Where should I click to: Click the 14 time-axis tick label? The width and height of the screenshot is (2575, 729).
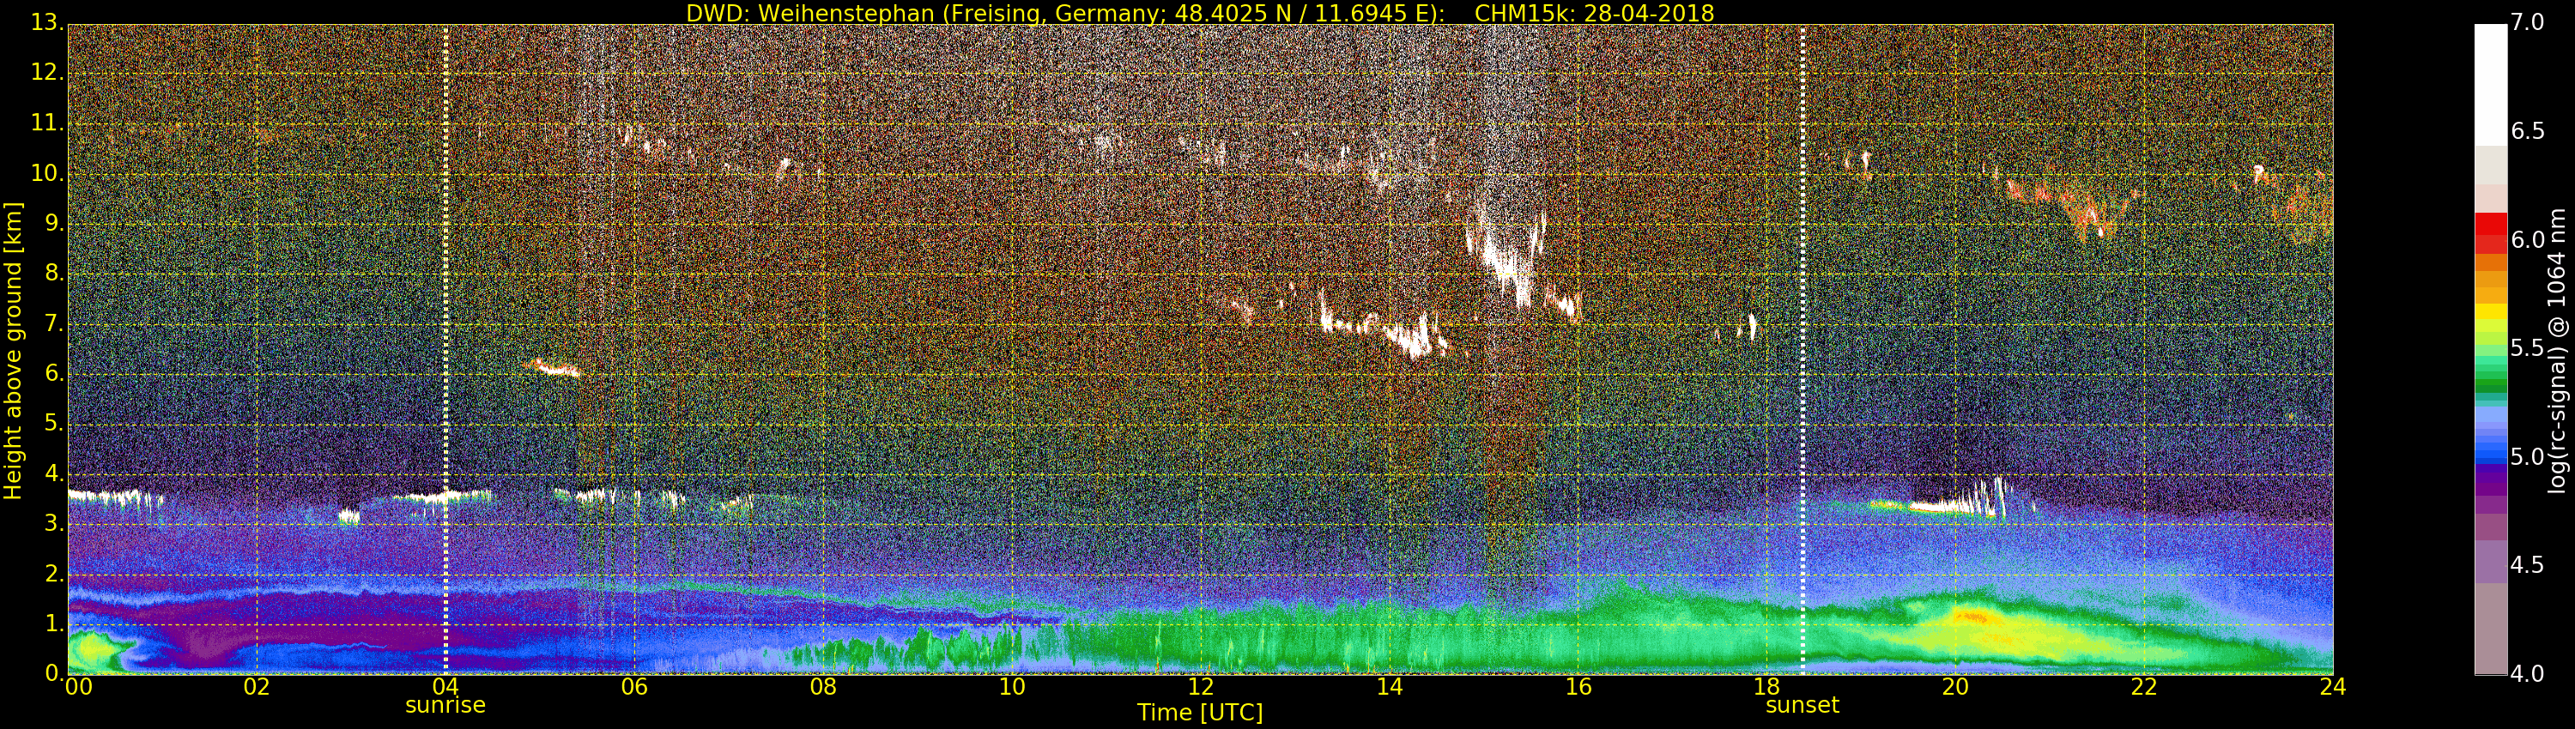tap(1390, 687)
